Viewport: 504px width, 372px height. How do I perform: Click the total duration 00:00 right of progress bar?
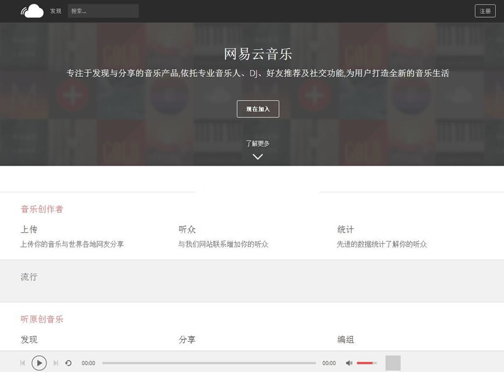tap(329, 363)
